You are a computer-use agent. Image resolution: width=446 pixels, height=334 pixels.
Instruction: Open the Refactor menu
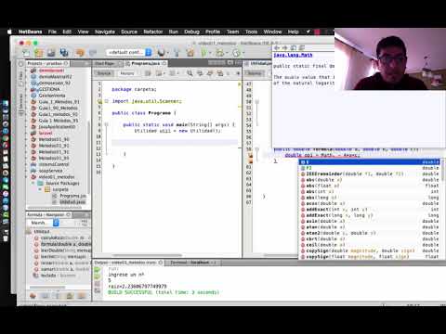pyautogui.click(x=153, y=32)
